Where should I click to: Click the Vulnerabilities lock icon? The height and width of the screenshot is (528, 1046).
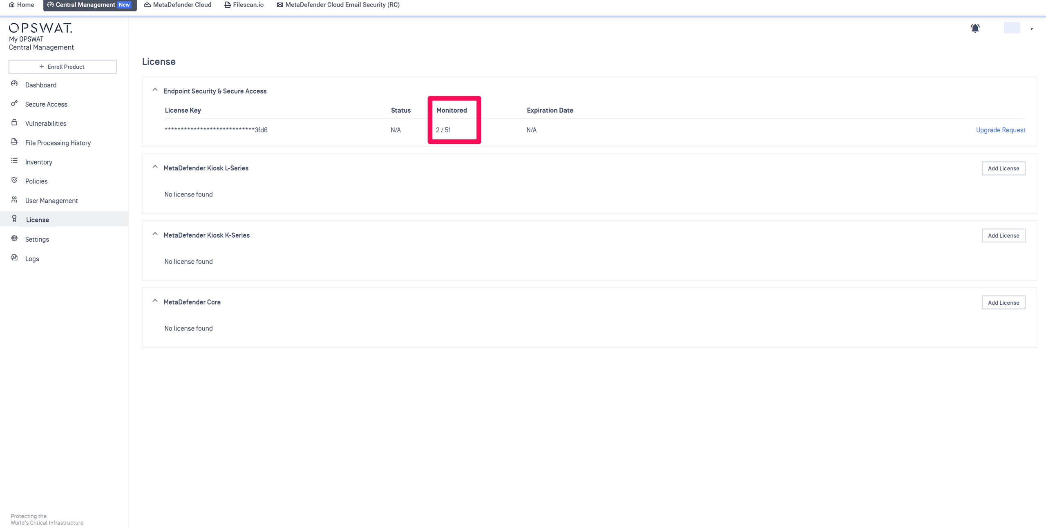click(x=14, y=123)
